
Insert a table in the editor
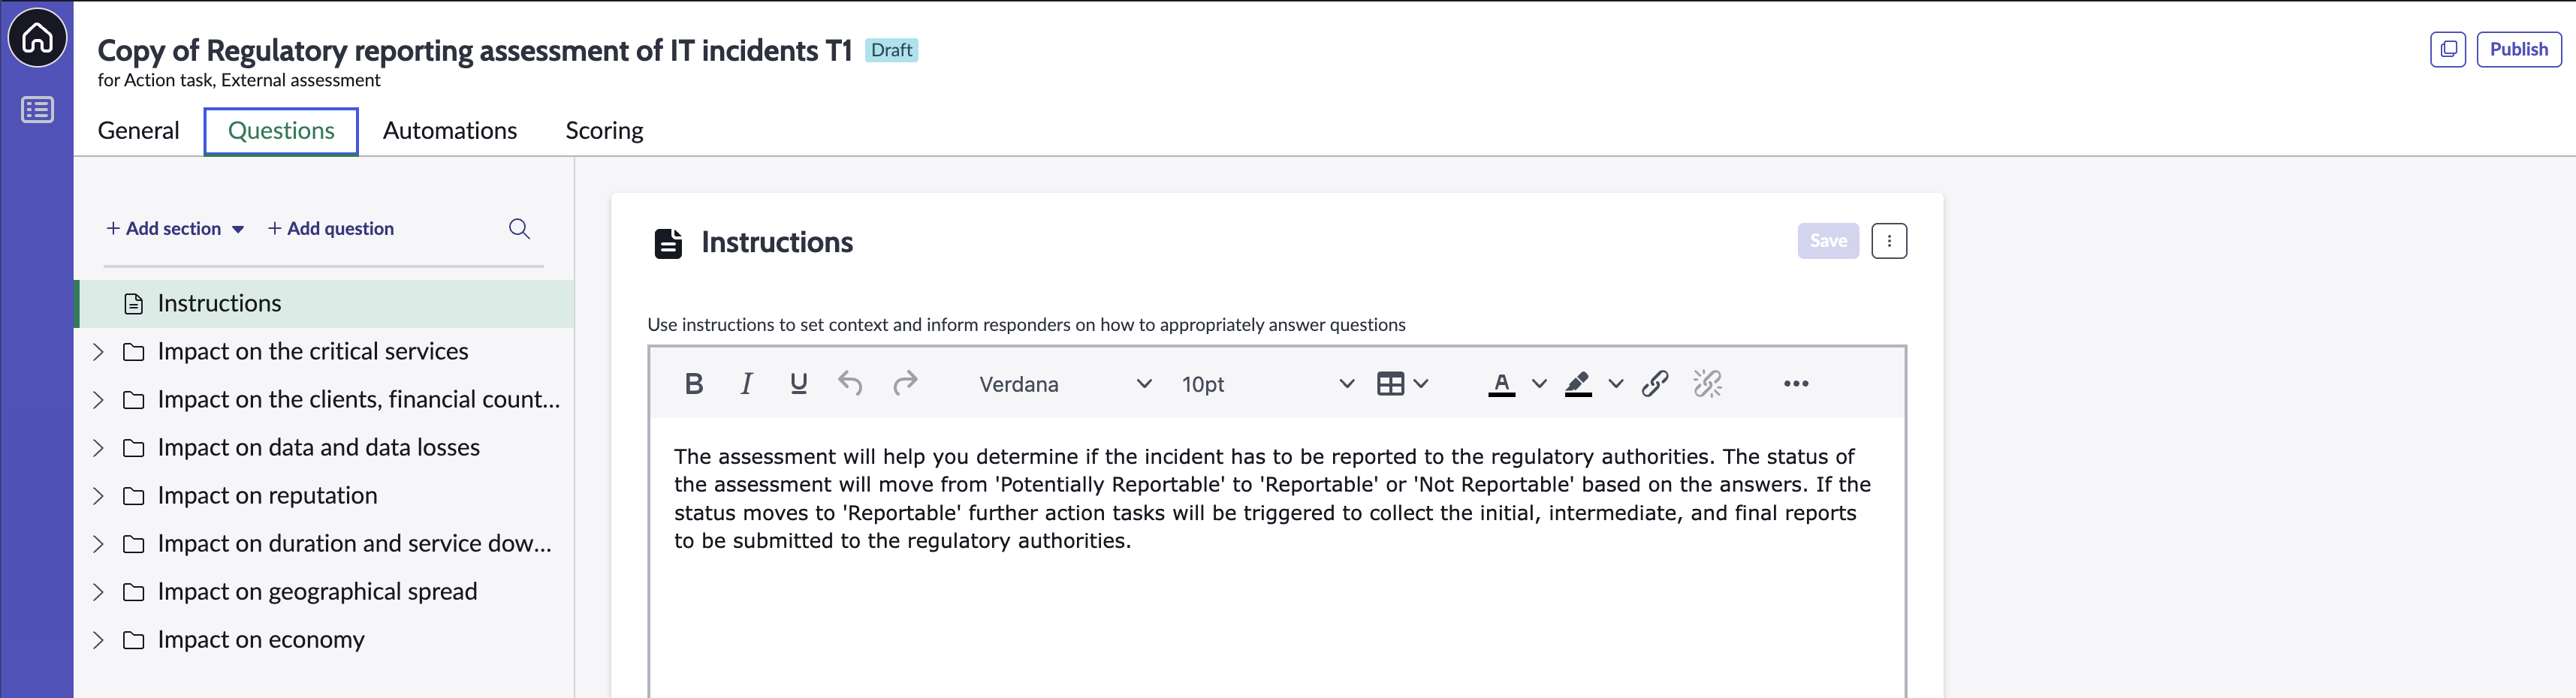[x=1390, y=384]
